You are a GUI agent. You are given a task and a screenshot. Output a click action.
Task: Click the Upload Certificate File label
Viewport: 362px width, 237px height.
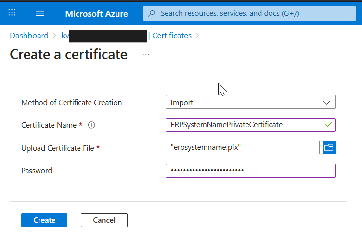coord(58,148)
